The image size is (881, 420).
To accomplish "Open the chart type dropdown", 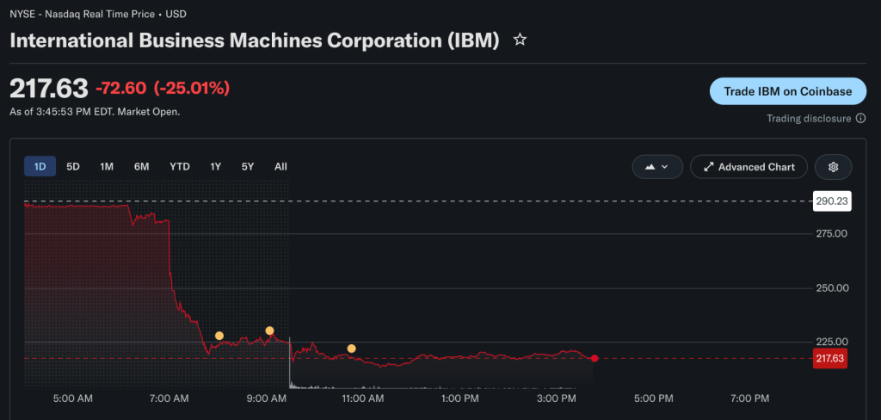I will (x=657, y=167).
